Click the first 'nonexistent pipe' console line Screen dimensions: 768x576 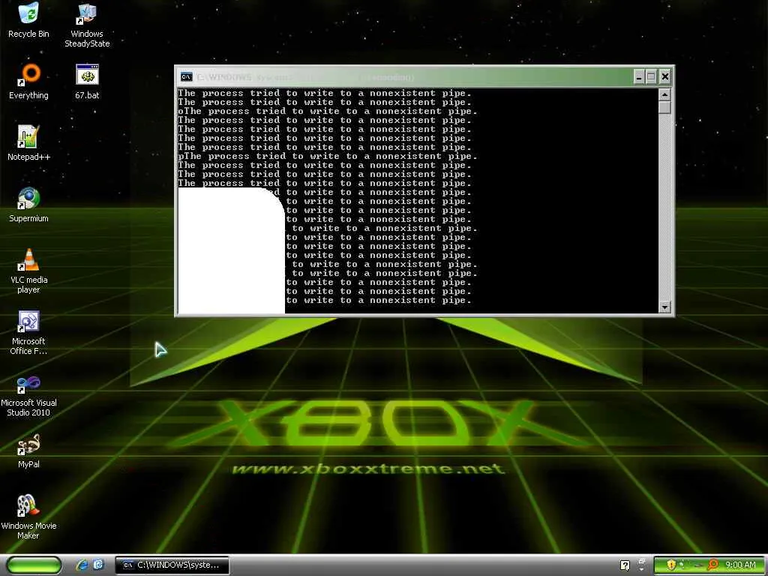(324, 93)
